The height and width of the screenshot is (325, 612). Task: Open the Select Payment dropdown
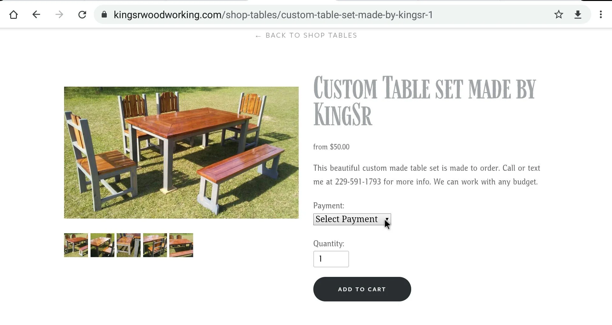(352, 219)
